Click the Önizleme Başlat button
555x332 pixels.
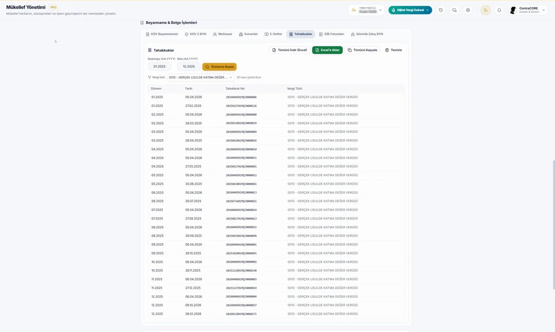click(x=219, y=67)
